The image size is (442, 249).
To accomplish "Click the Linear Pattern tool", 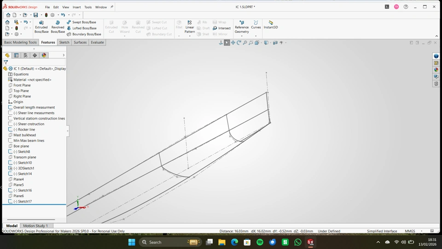I will (x=190, y=27).
